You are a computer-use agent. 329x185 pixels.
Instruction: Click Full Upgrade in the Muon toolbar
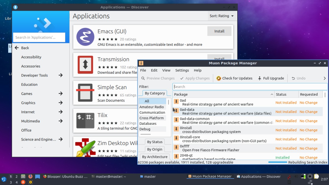coord(271,78)
